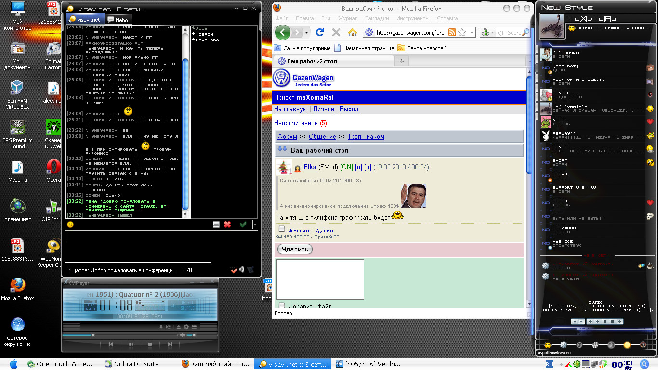Open KMPlayer preferences gear icon
Screen dimensions: 658x370
[186, 327]
